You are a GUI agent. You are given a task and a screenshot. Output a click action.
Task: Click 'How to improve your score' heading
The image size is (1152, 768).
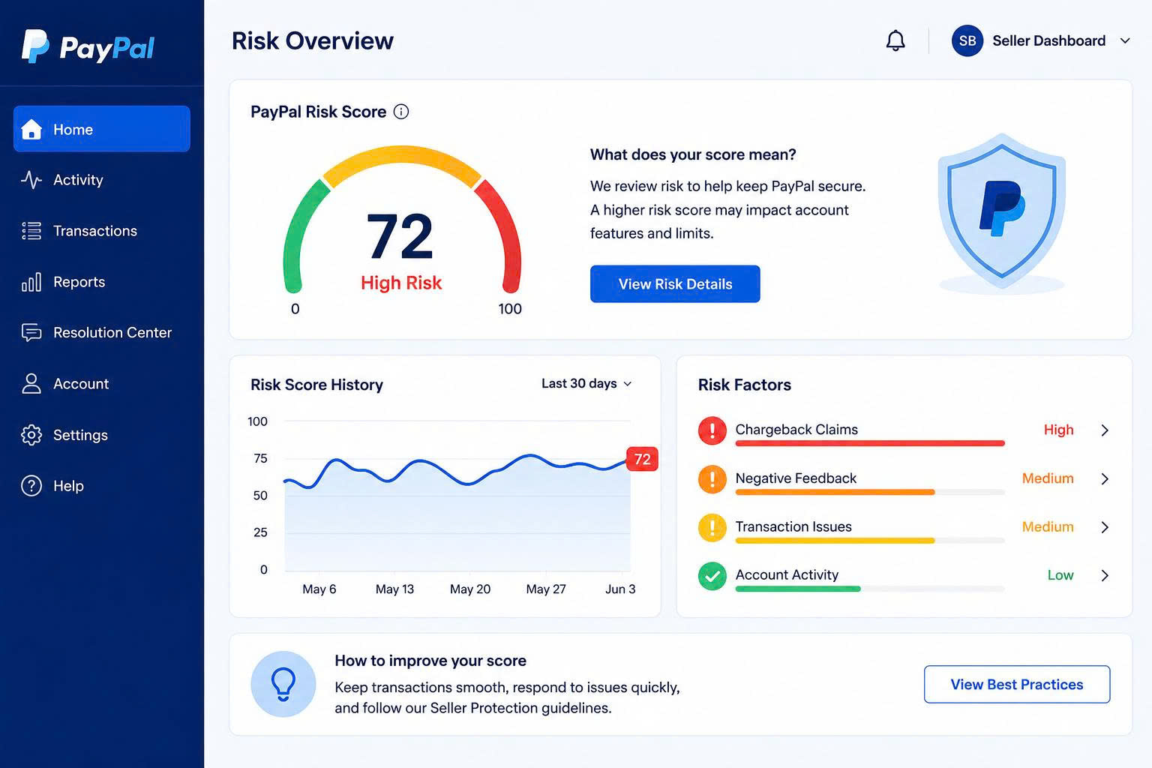pyautogui.click(x=430, y=661)
